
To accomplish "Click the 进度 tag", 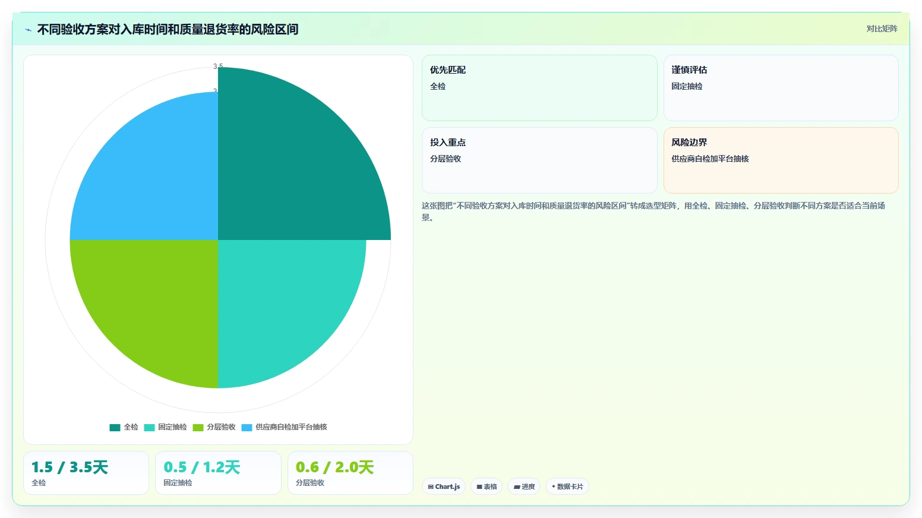I will click(524, 487).
